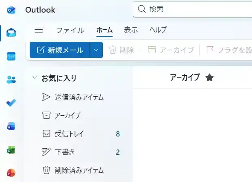Toggle the favorite star beside アーカイブ
Screen dimensions: 252x182
(x=209, y=78)
